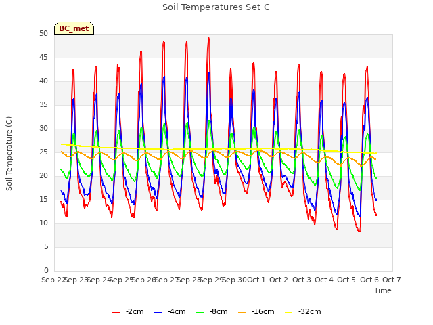This screenshot has width=433, height=325.
Task: Click the lowest red trough near Oct 6
Action: 359,232
